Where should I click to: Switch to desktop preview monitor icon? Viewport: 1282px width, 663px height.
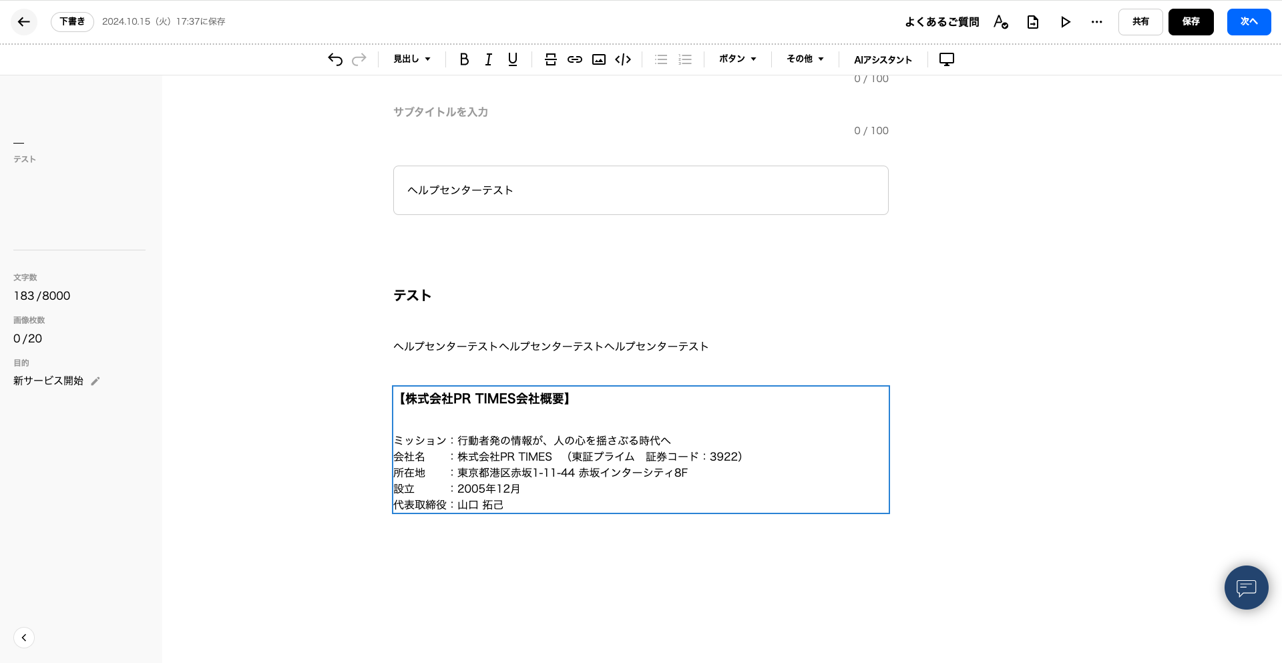point(947,59)
